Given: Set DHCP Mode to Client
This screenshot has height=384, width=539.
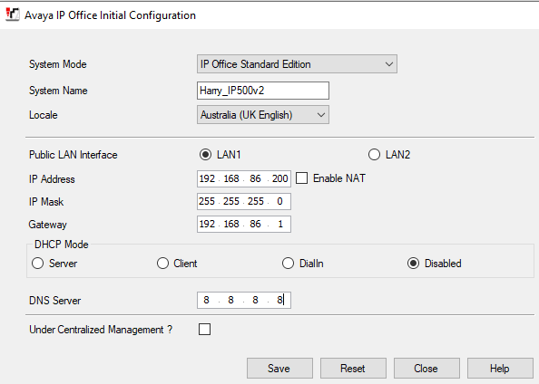Looking at the screenshot, I should [162, 264].
